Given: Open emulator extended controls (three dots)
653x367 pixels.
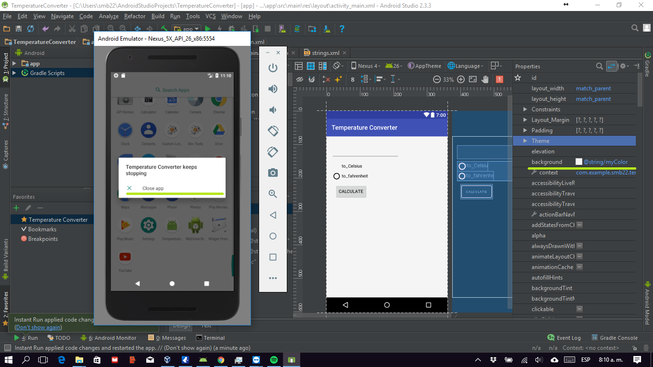Looking at the screenshot, I should tap(273, 278).
